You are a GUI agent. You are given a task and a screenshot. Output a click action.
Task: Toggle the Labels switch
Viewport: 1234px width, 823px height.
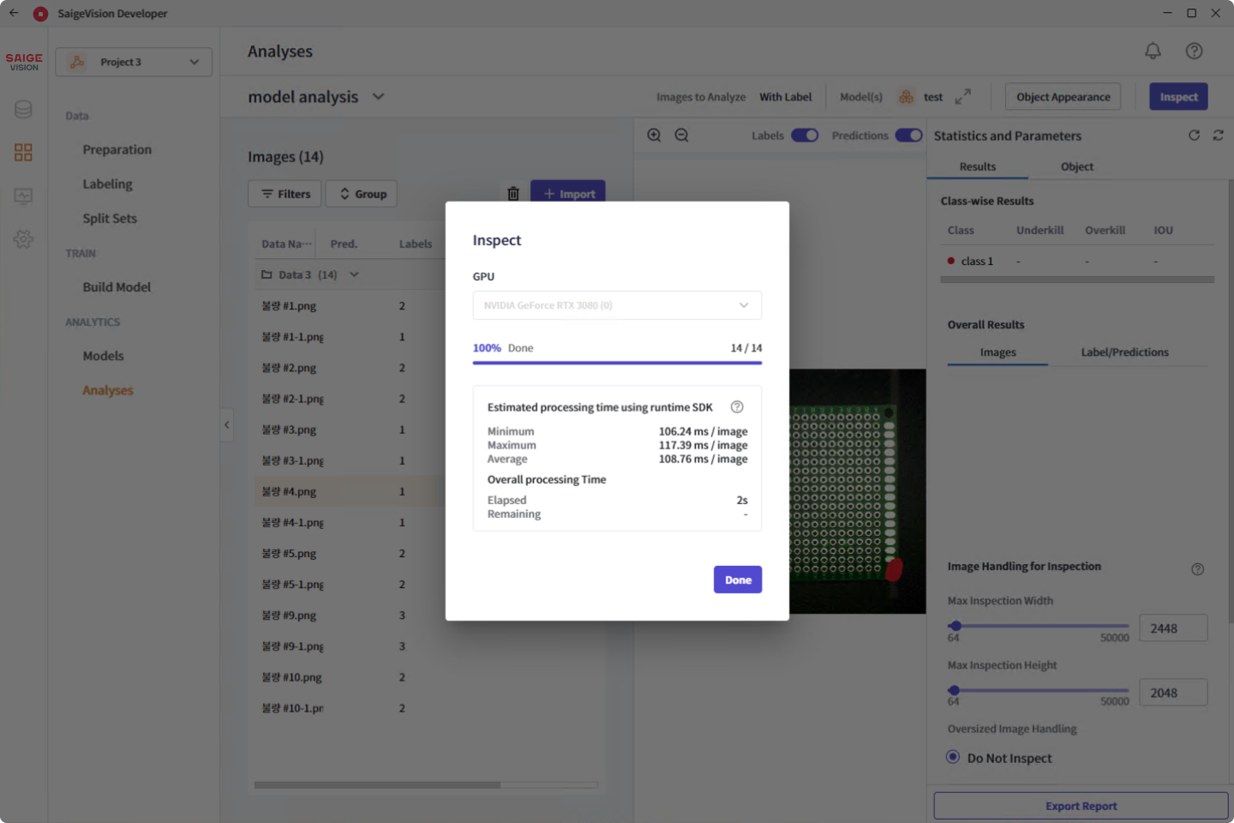(805, 135)
